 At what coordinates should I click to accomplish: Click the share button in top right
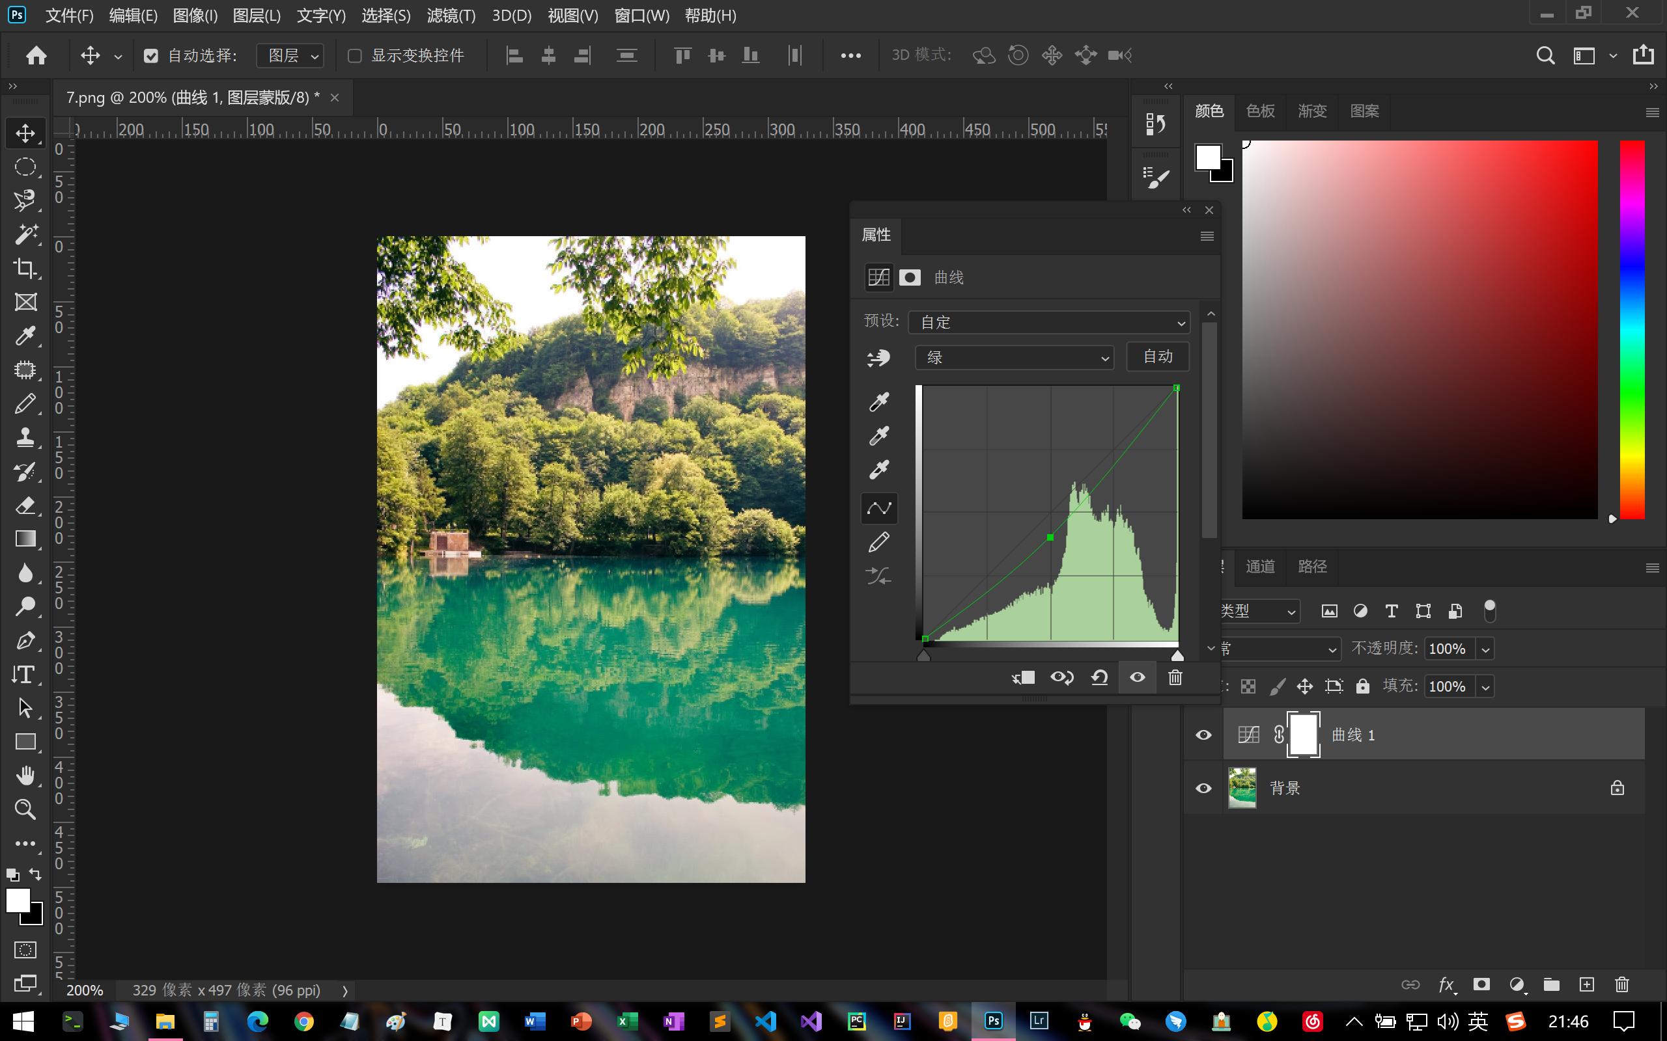(1643, 55)
